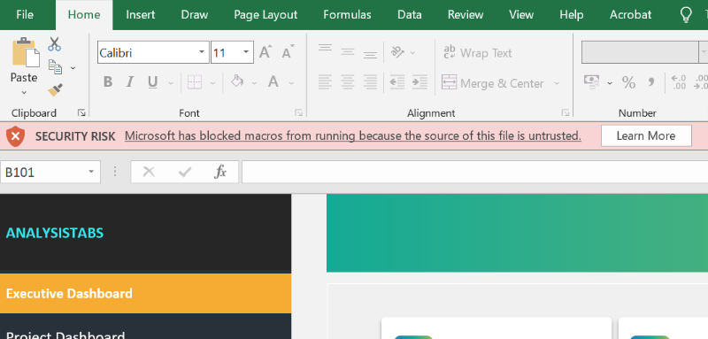Open the Acrobat tab
708x339 pixels.
click(x=630, y=15)
